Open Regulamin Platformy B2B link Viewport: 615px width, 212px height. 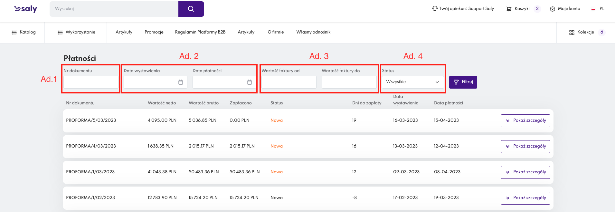click(x=200, y=32)
